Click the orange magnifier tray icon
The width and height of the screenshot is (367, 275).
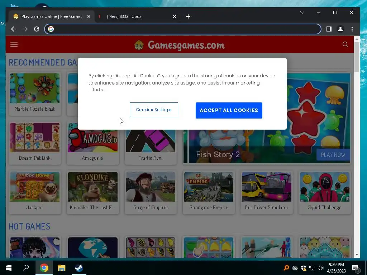coord(286,268)
